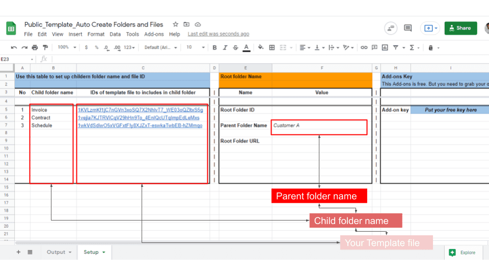
Task: Toggle italic formatting
Action: point(225,47)
